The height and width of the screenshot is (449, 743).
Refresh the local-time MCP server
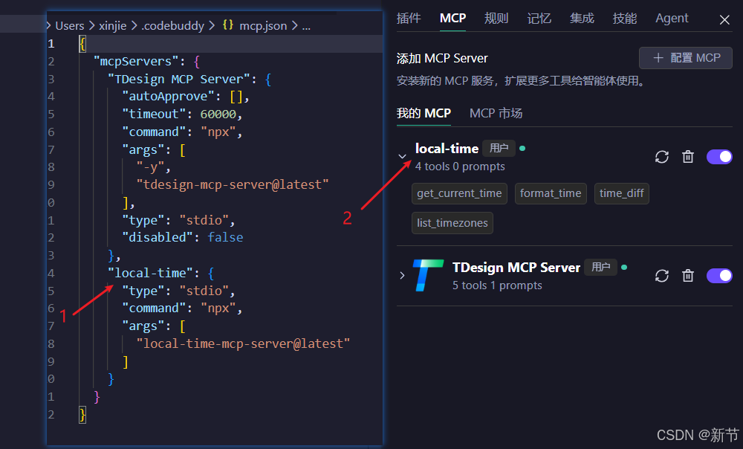(661, 157)
